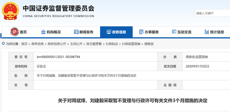Select the 政务信息 navigation tab
Image resolution: width=230 pixels, height=112 pixels.
tap(116, 32)
